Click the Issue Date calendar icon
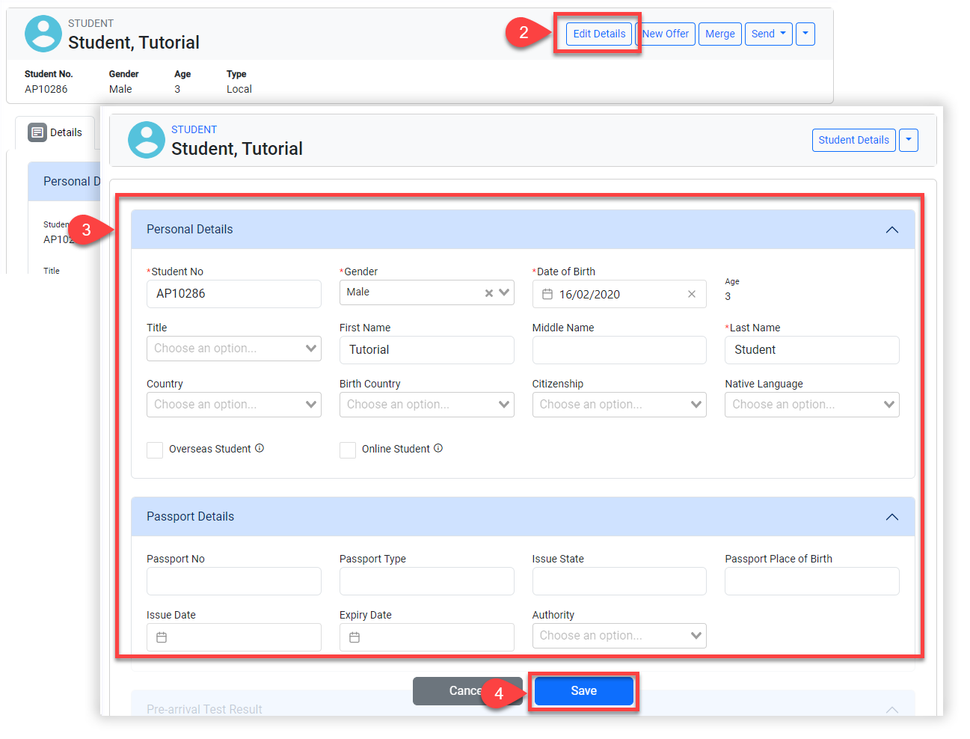 coord(162,637)
